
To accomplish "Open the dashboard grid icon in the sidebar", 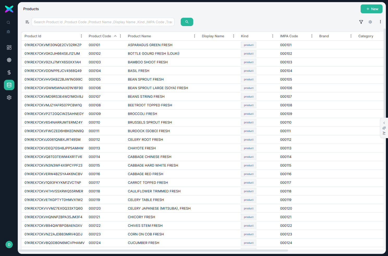I will 9,47.
